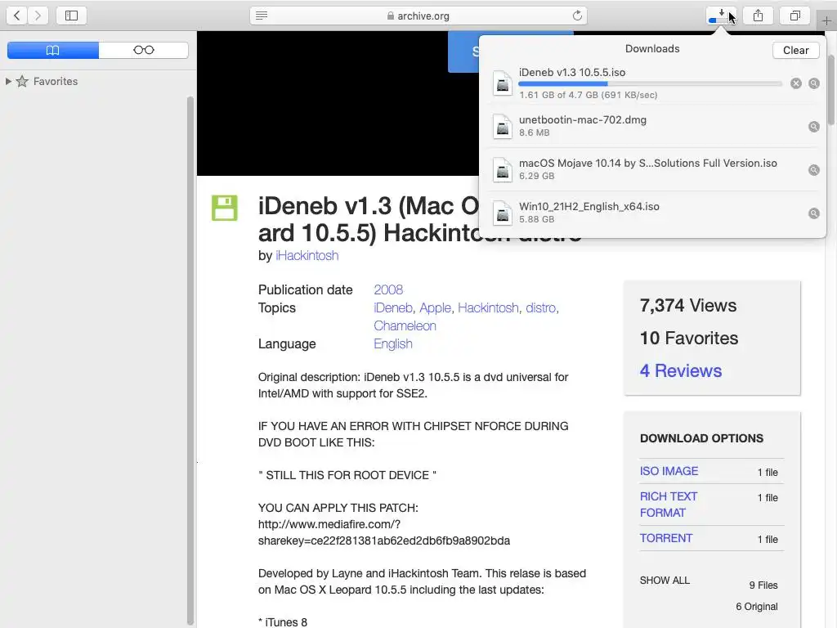
Task: Click the iDeneb download progress bar
Action: (650, 84)
